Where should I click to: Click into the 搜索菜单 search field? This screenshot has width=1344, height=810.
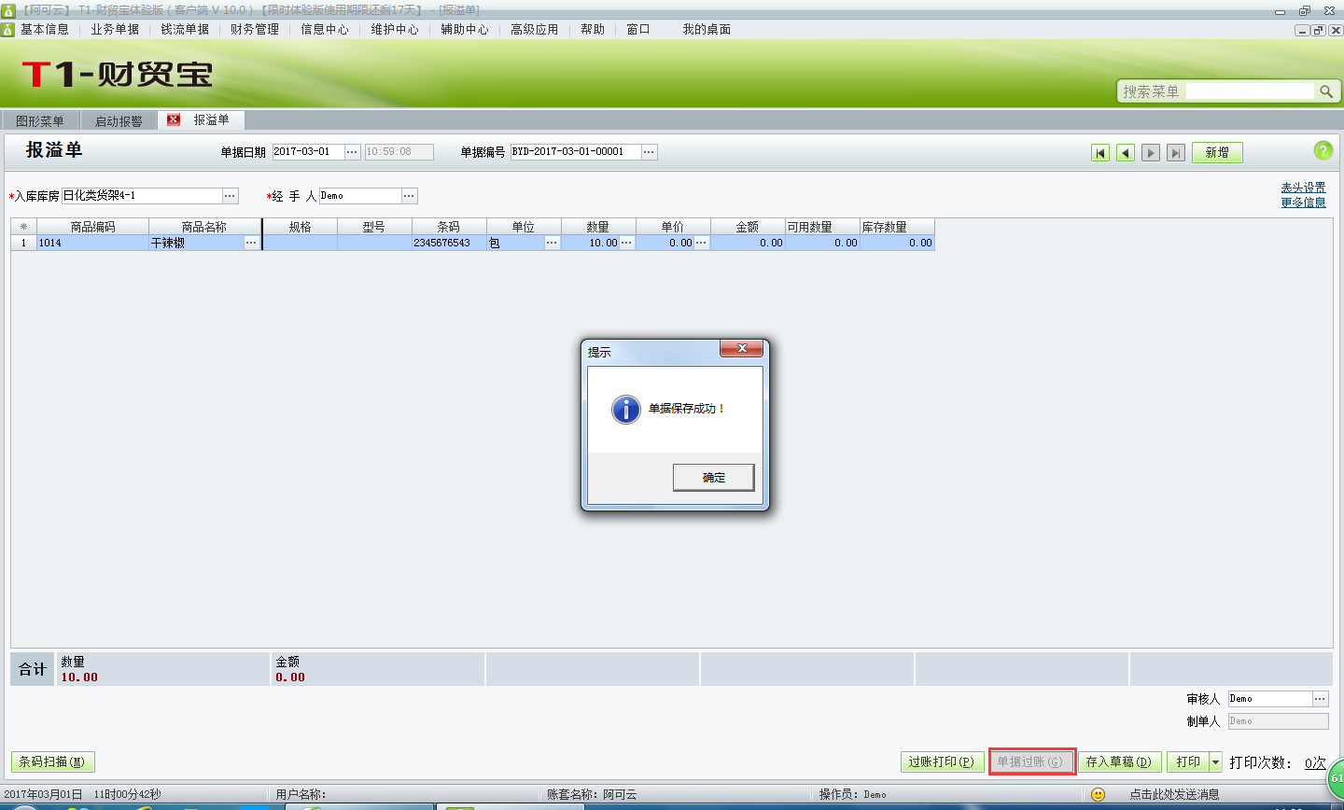tap(1250, 91)
